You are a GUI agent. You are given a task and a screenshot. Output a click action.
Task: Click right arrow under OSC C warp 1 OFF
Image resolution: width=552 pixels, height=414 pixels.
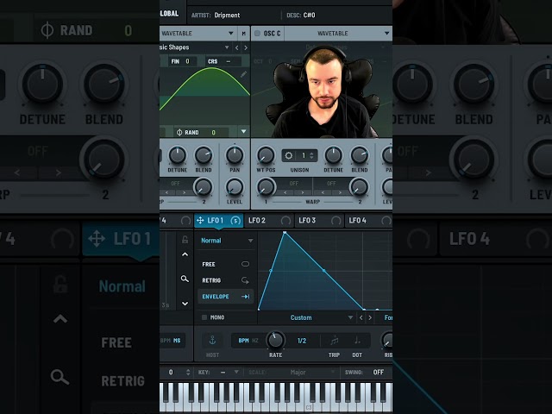[303, 192]
